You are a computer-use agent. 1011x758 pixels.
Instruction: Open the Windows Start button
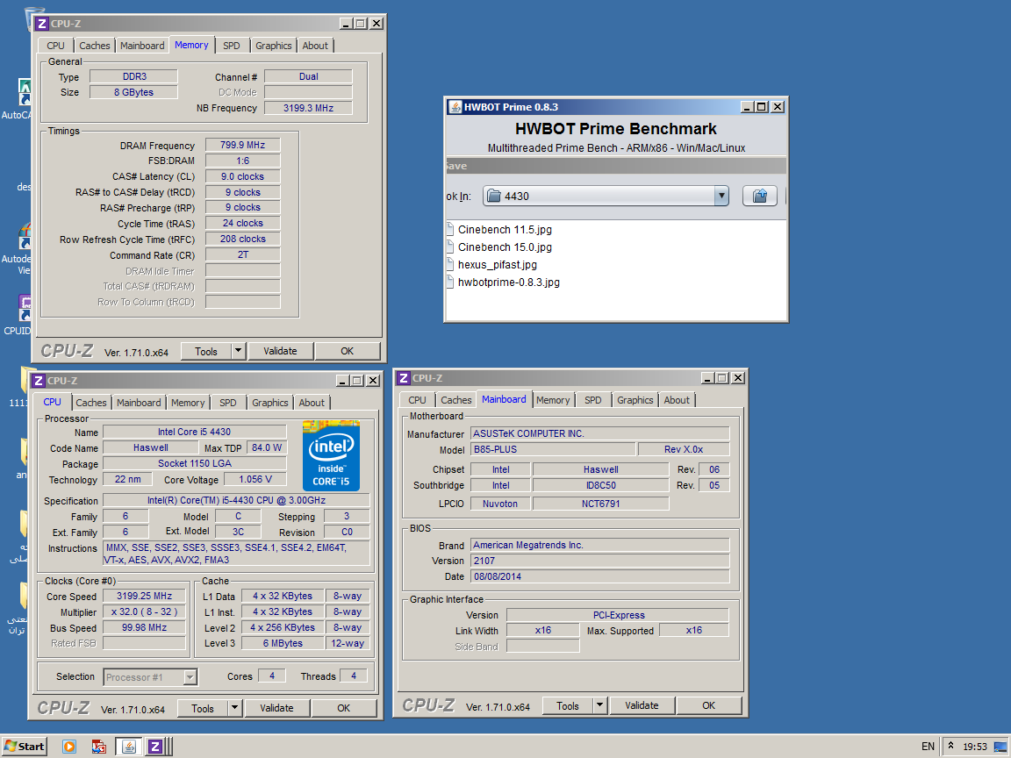[24, 747]
